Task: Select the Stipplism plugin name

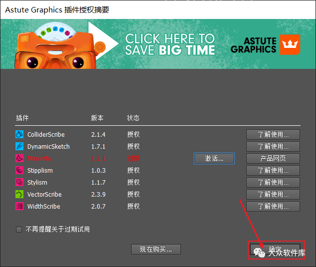Action: point(40,171)
